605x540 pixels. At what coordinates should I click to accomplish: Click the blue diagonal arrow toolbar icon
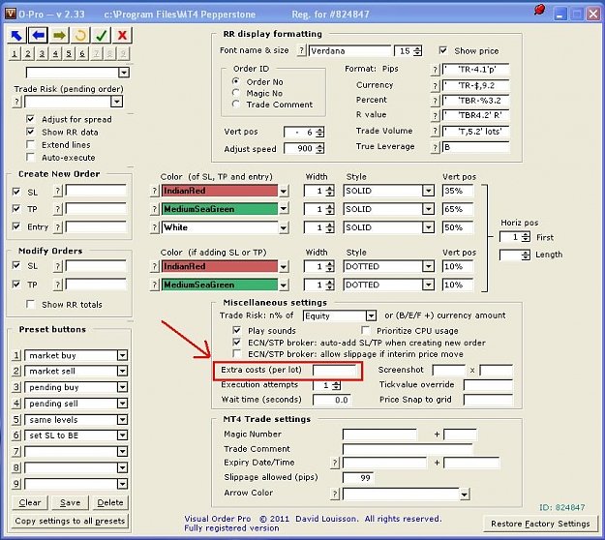click(16, 36)
